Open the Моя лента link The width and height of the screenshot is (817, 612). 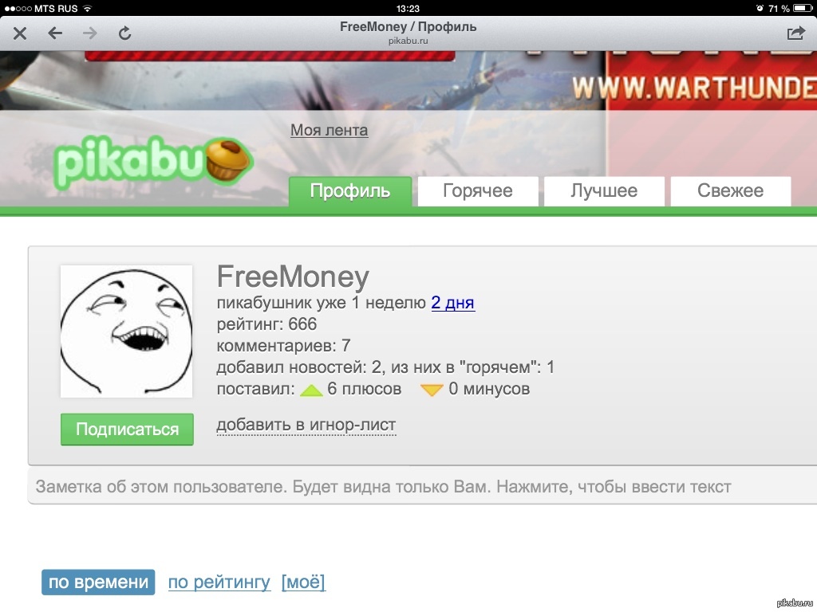pyautogui.click(x=330, y=130)
